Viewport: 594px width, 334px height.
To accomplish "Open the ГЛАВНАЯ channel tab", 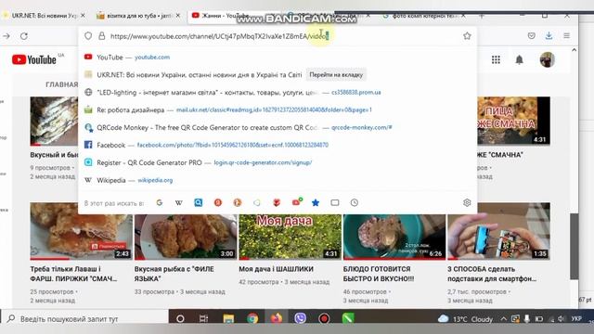I will [62, 84].
